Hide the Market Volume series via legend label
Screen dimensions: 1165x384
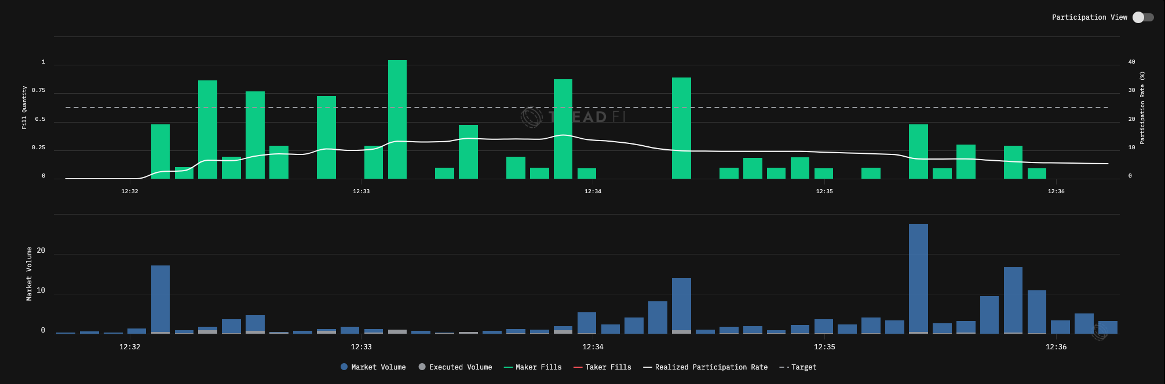(378, 367)
